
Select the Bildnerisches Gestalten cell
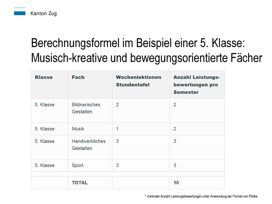86,108
